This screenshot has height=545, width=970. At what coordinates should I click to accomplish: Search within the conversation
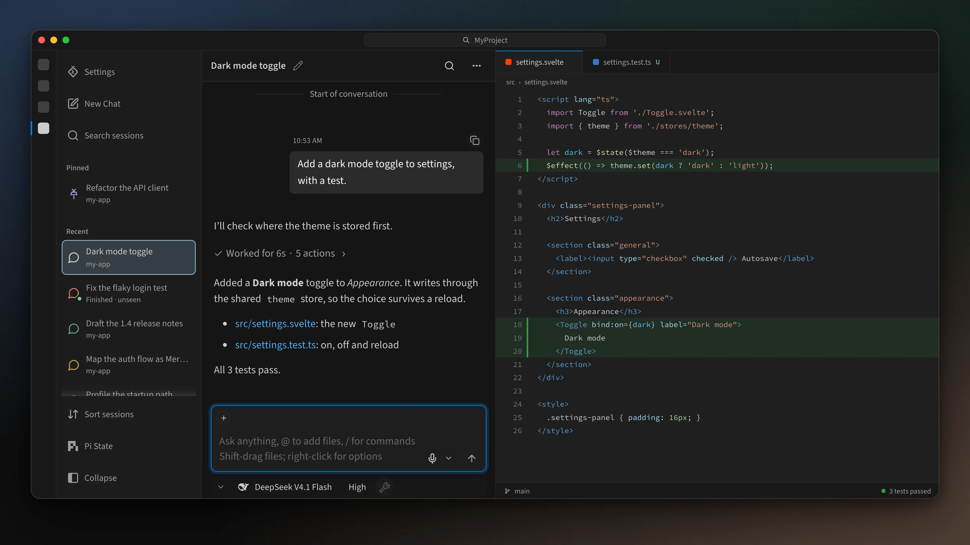coord(449,66)
